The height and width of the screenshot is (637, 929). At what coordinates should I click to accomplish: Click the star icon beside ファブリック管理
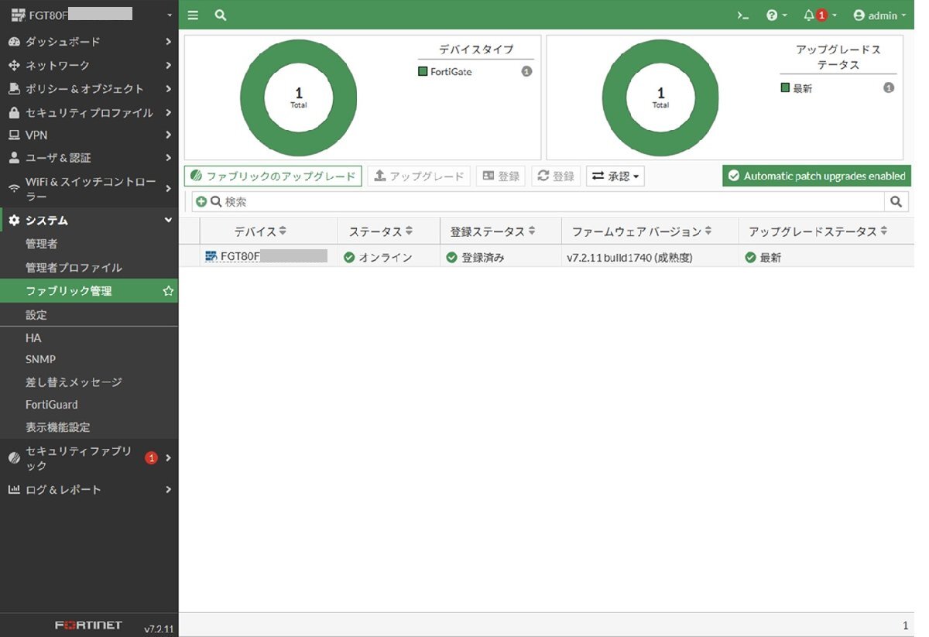[168, 292]
